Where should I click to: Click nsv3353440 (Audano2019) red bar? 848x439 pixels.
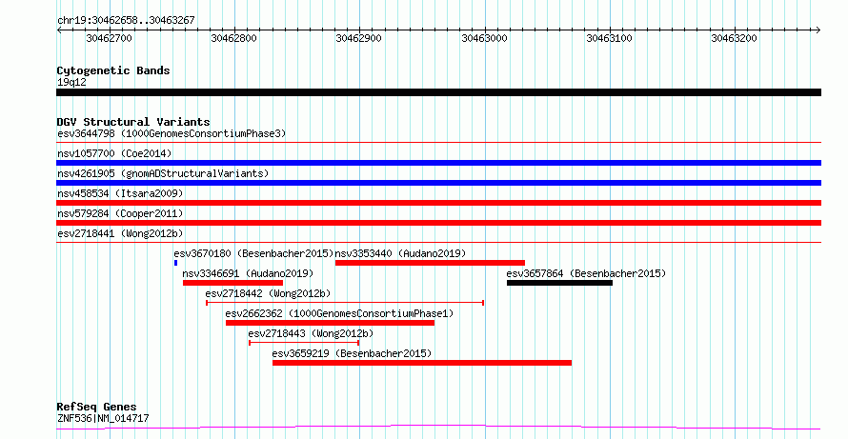[430, 263]
